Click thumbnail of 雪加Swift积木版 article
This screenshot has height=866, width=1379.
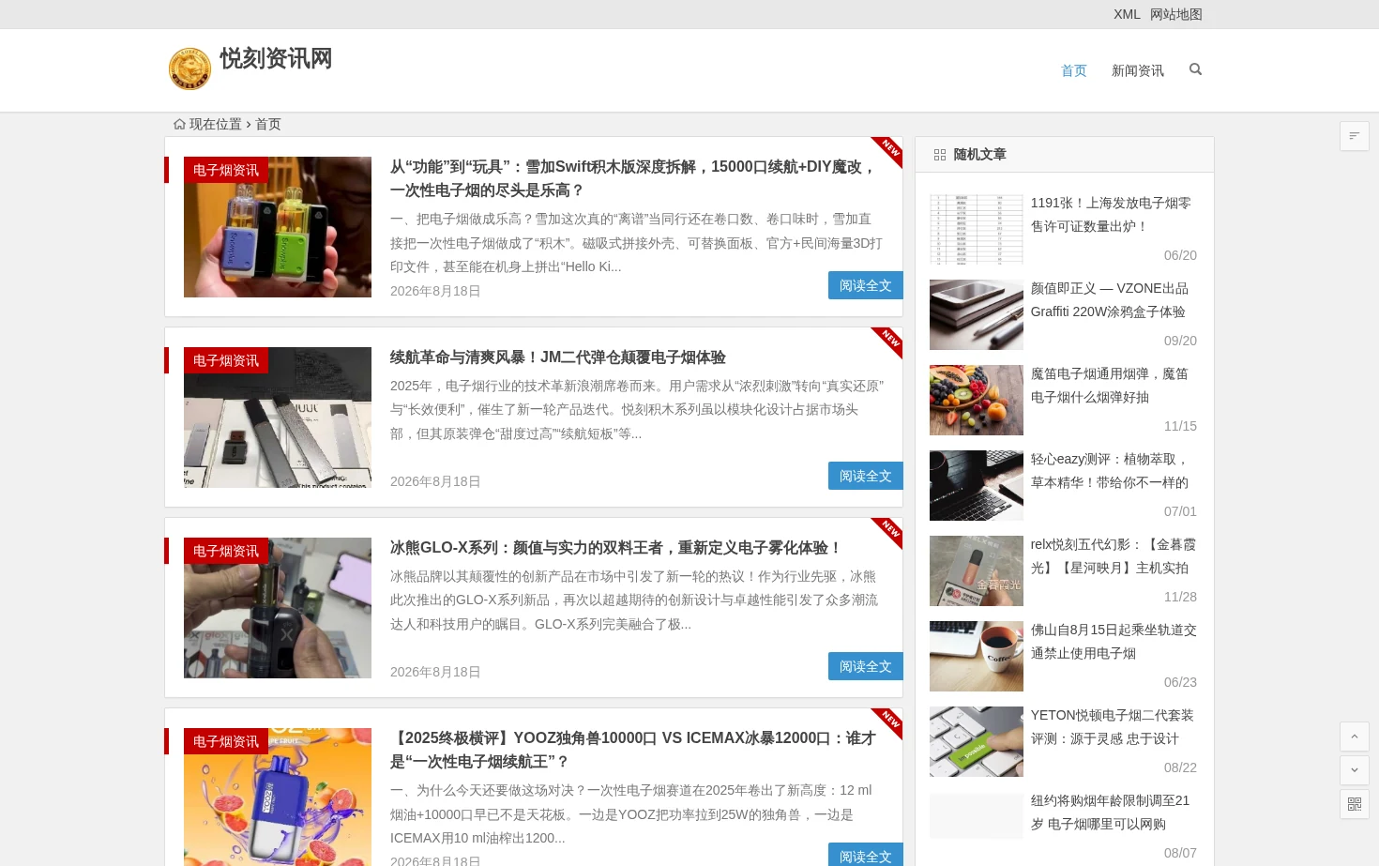point(278,227)
